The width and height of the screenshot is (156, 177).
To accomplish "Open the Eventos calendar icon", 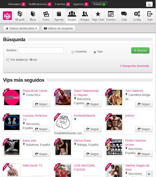I will [x=111, y=14].
